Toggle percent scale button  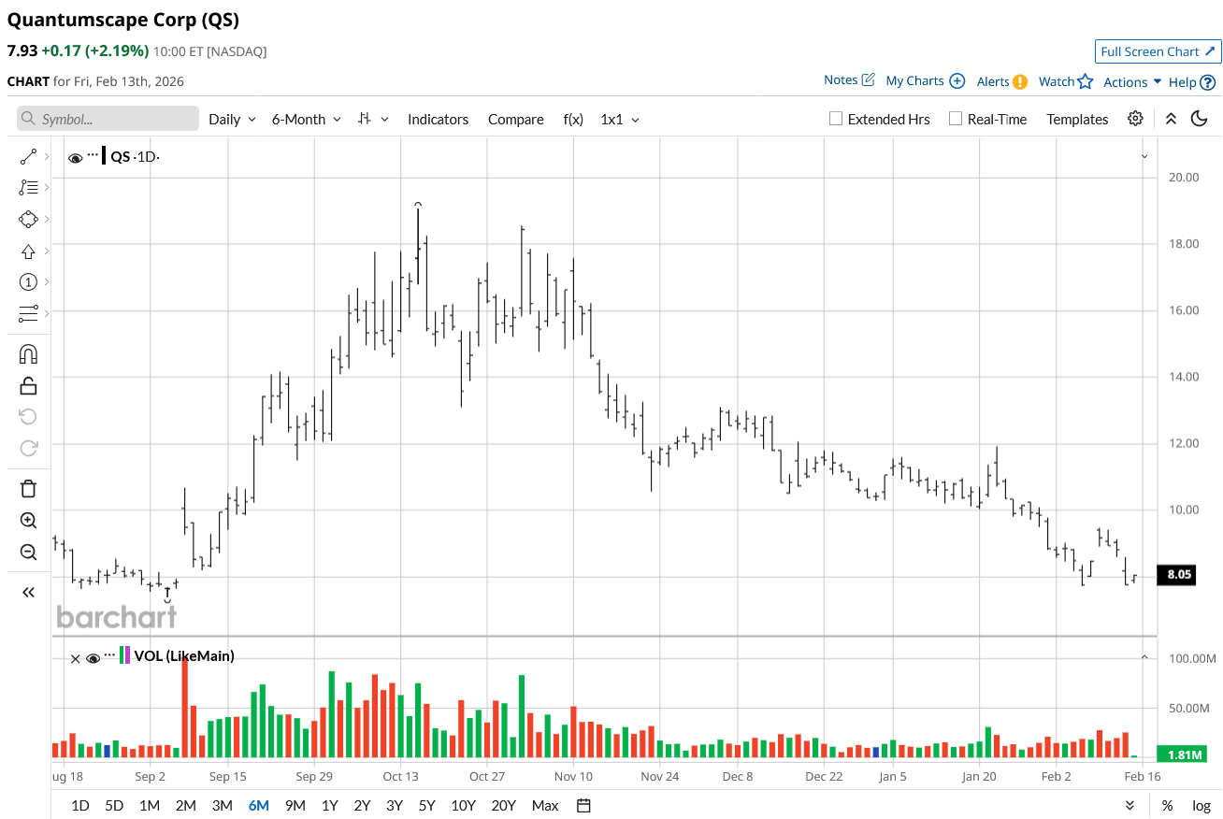click(x=1167, y=805)
